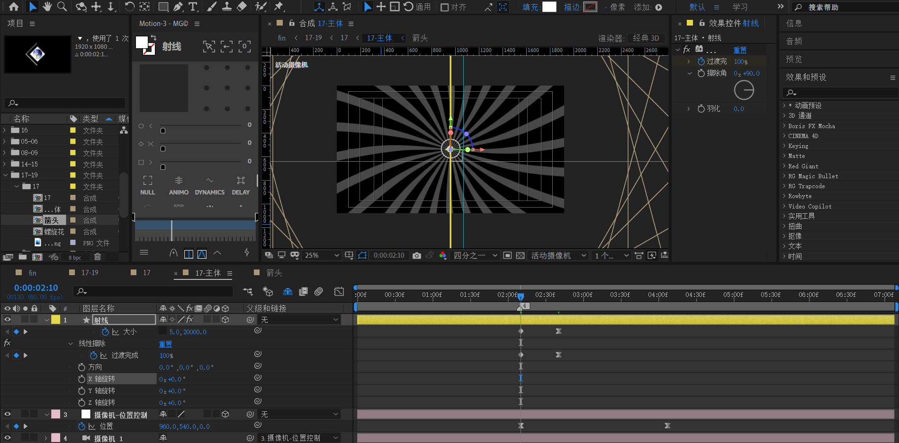Select the Zoom magnifier tool
The height and width of the screenshot is (443, 899).
point(62,7)
